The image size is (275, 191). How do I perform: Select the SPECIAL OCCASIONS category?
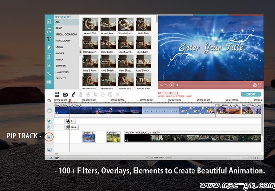coord(66,34)
